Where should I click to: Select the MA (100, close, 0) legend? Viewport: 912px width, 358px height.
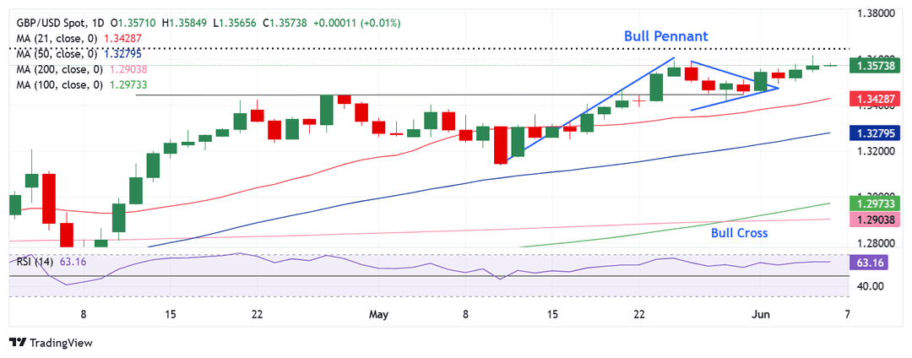(x=58, y=84)
